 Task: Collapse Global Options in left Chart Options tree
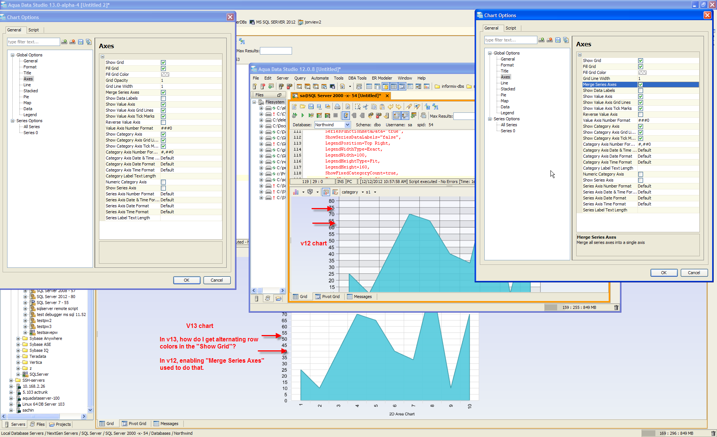(12, 55)
